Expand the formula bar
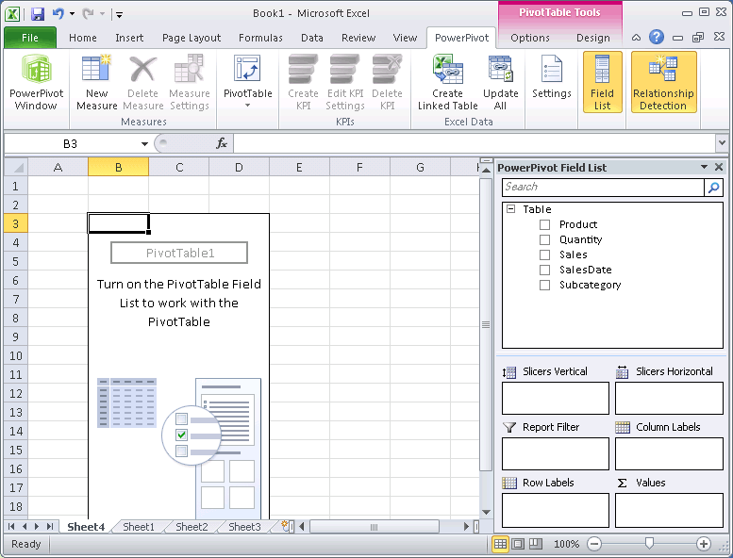Image resolution: width=733 pixels, height=558 pixels. (x=722, y=143)
